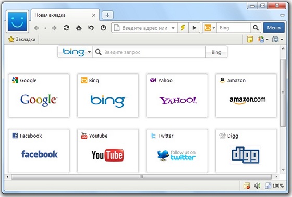Click the Введите запрос search field
The height and width of the screenshot is (197, 292).
point(149,52)
